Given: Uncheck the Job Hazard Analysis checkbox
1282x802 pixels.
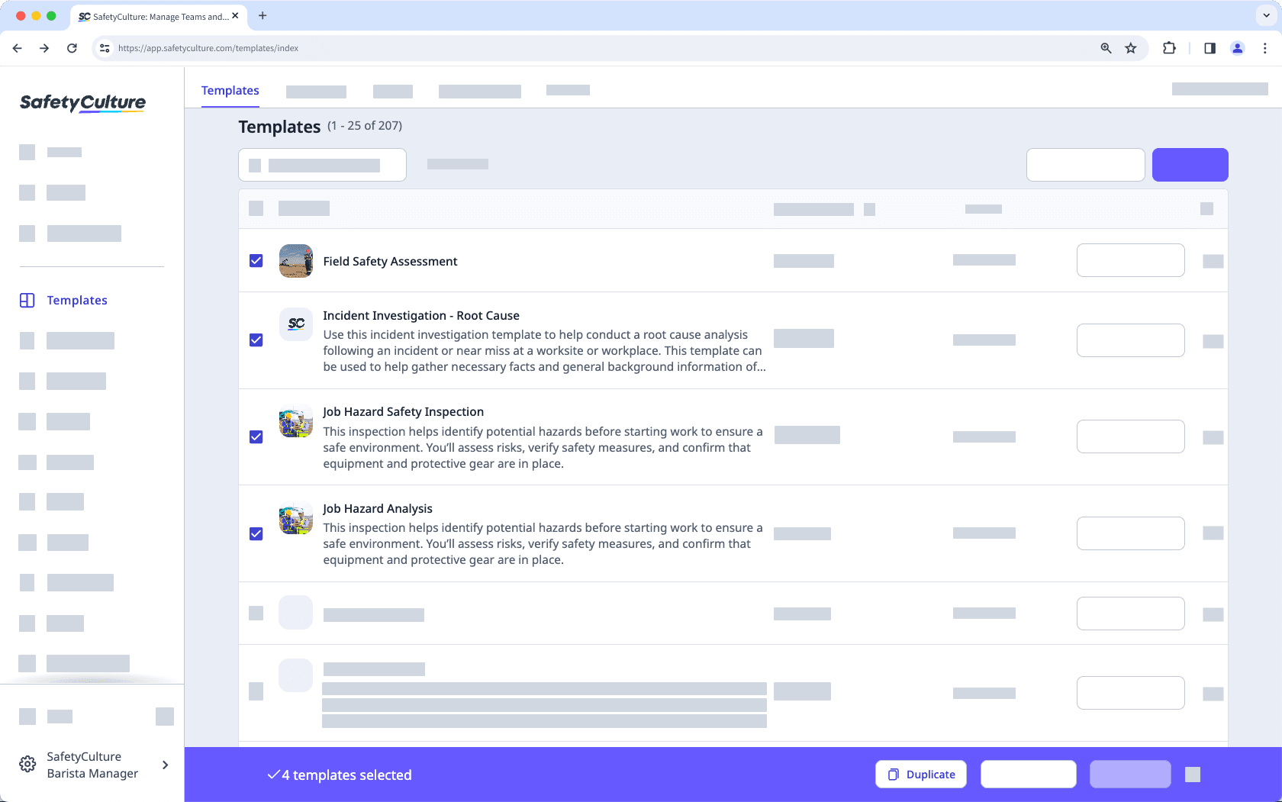Looking at the screenshot, I should [256, 534].
